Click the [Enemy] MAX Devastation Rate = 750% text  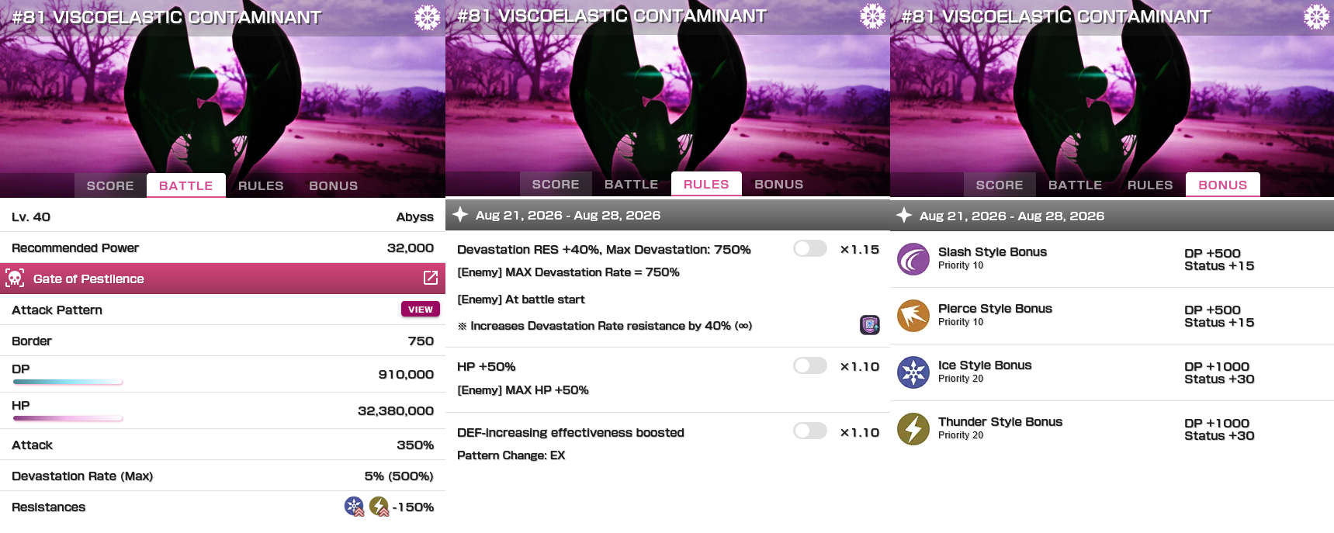[x=568, y=272]
